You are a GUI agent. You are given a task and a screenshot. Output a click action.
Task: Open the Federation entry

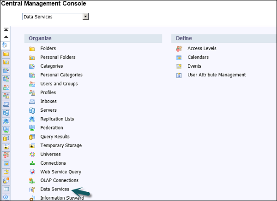point(52,128)
